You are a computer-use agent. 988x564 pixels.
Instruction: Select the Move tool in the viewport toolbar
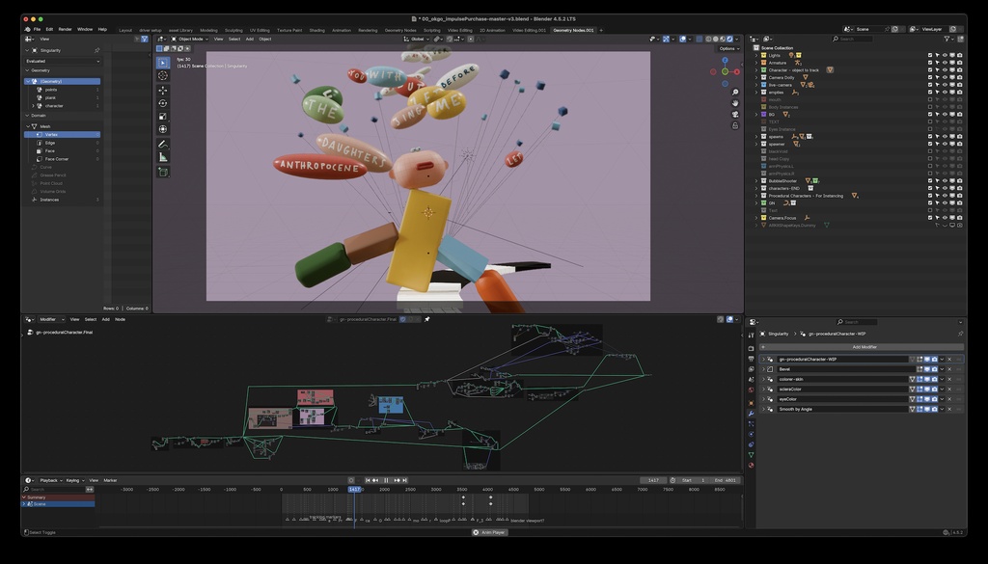pyautogui.click(x=162, y=89)
